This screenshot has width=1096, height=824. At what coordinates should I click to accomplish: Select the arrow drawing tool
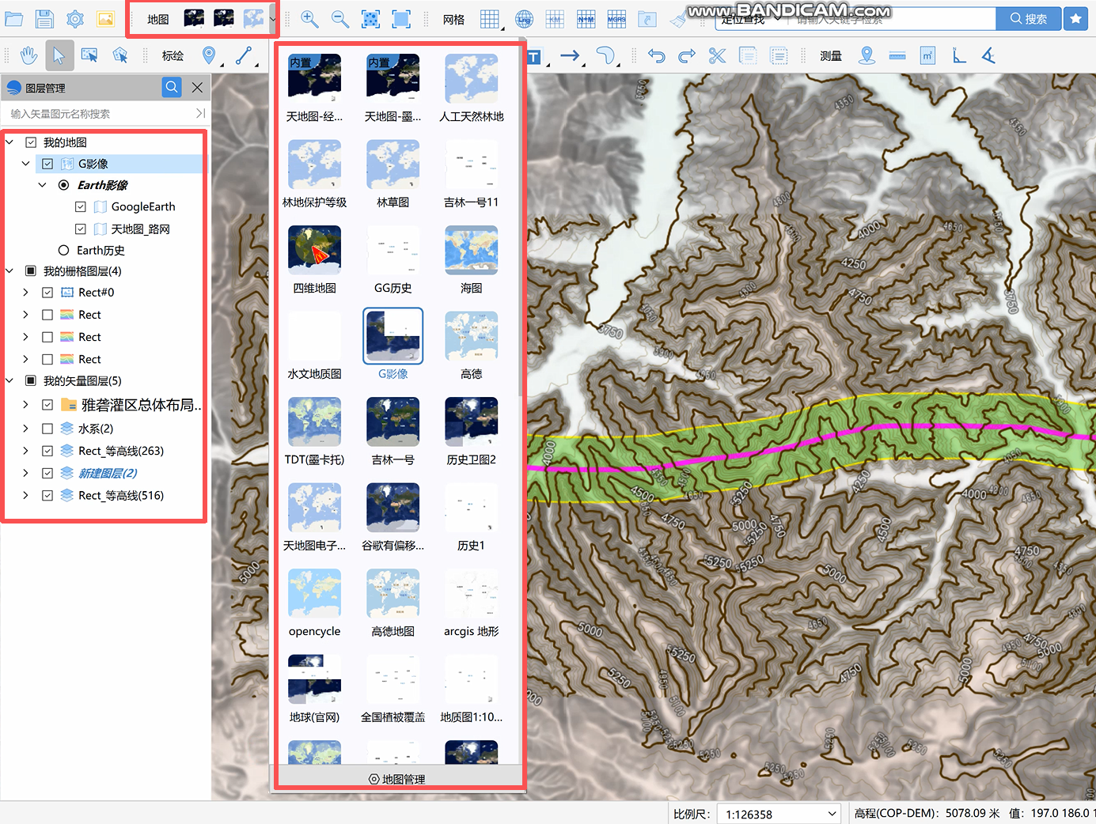[x=570, y=55]
